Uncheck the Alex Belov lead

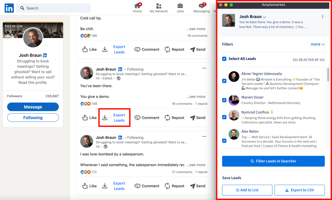click(x=224, y=141)
